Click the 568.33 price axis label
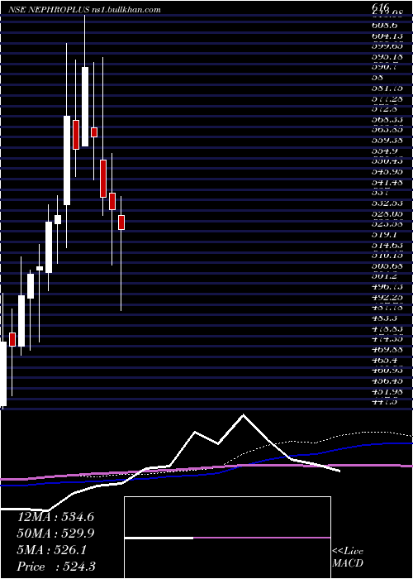413x579 pixels. pos(386,120)
